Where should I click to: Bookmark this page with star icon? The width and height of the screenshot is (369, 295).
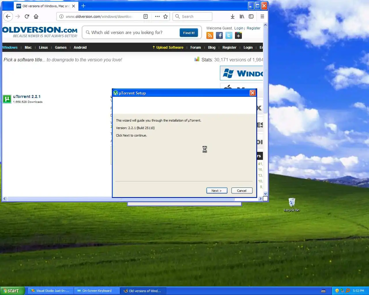[x=165, y=16]
